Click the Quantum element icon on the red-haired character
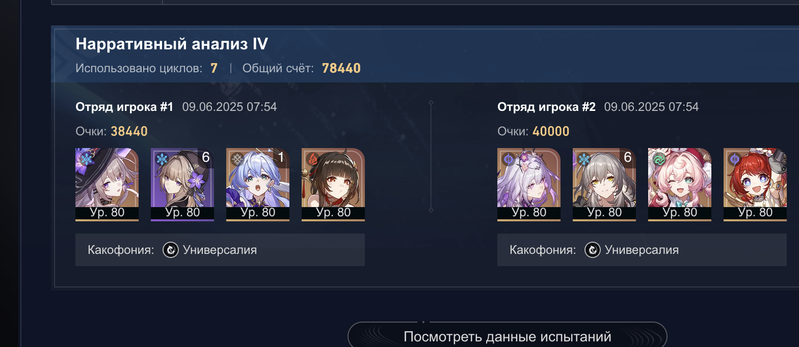799x347 pixels. tap(734, 159)
